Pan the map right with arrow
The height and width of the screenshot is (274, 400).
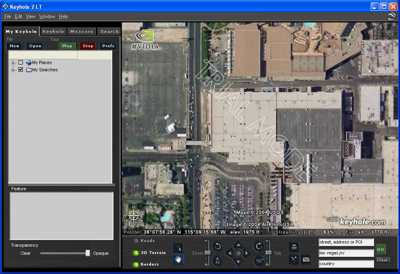pyautogui.click(x=247, y=253)
